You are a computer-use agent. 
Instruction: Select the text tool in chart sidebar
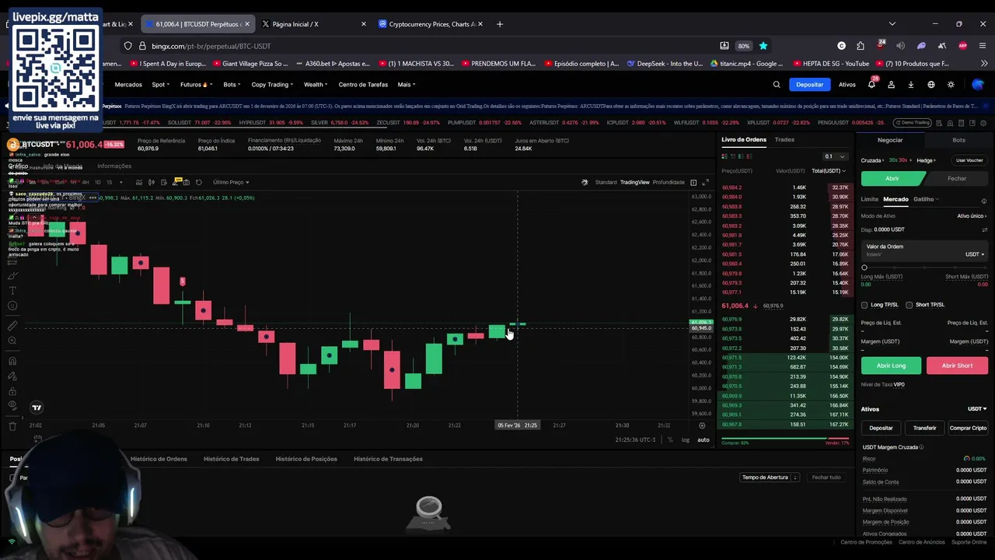(x=12, y=290)
